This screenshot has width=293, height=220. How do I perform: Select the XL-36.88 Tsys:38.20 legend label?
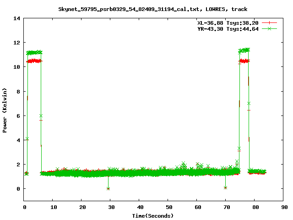(x=228, y=23)
